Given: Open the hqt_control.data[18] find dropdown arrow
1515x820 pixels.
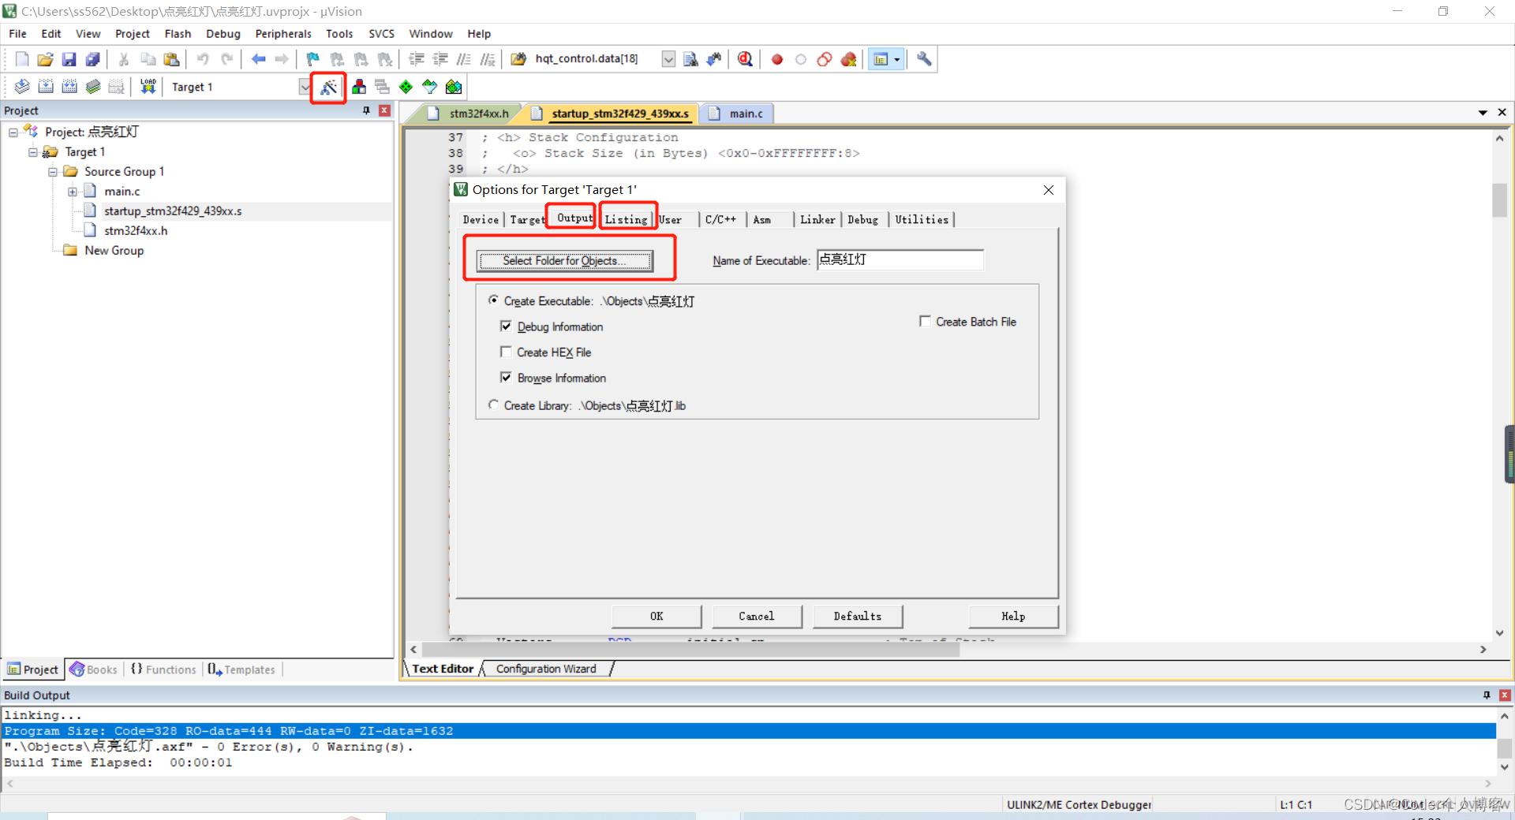Looking at the screenshot, I should click(x=668, y=59).
